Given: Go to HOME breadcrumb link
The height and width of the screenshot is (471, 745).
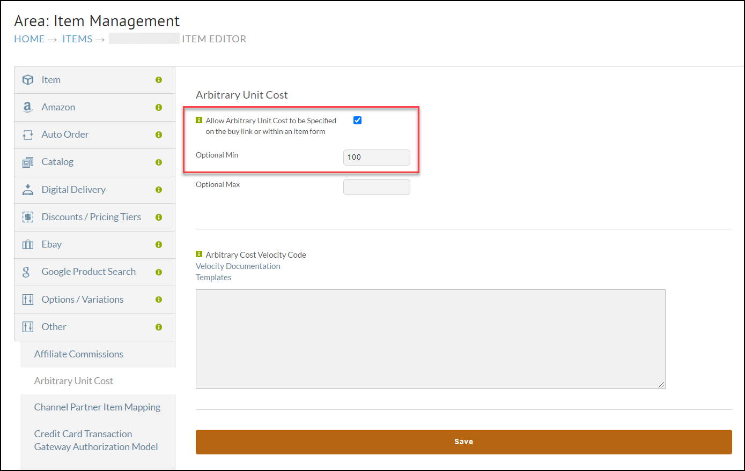Looking at the screenshot, I should (x=29, y=39).
